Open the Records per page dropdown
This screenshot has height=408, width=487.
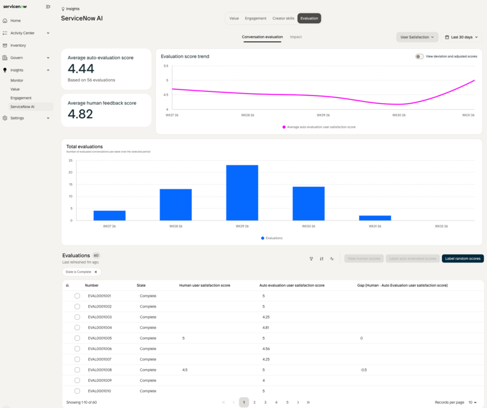point(472,402)
